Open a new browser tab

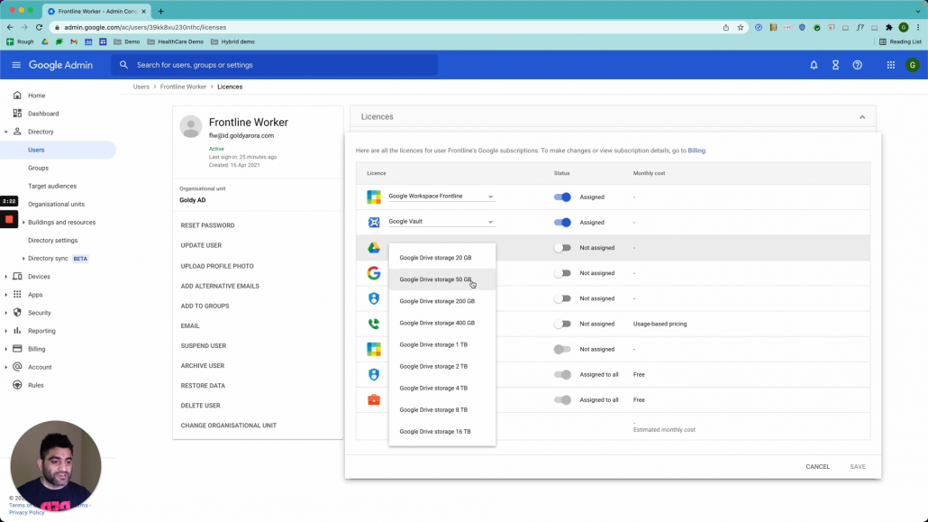160,11
